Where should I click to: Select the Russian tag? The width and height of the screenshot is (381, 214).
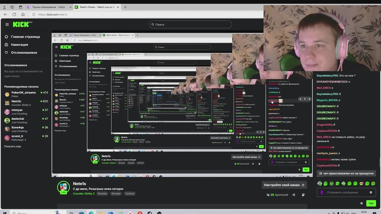pos(102,193)
